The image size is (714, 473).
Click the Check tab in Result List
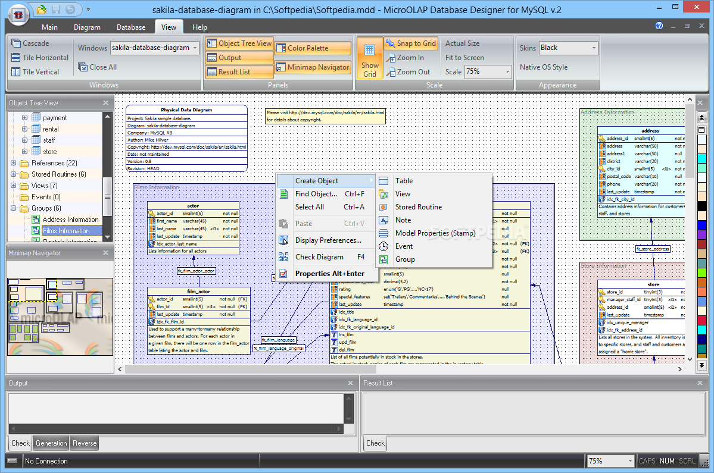(x=375, y=443)
